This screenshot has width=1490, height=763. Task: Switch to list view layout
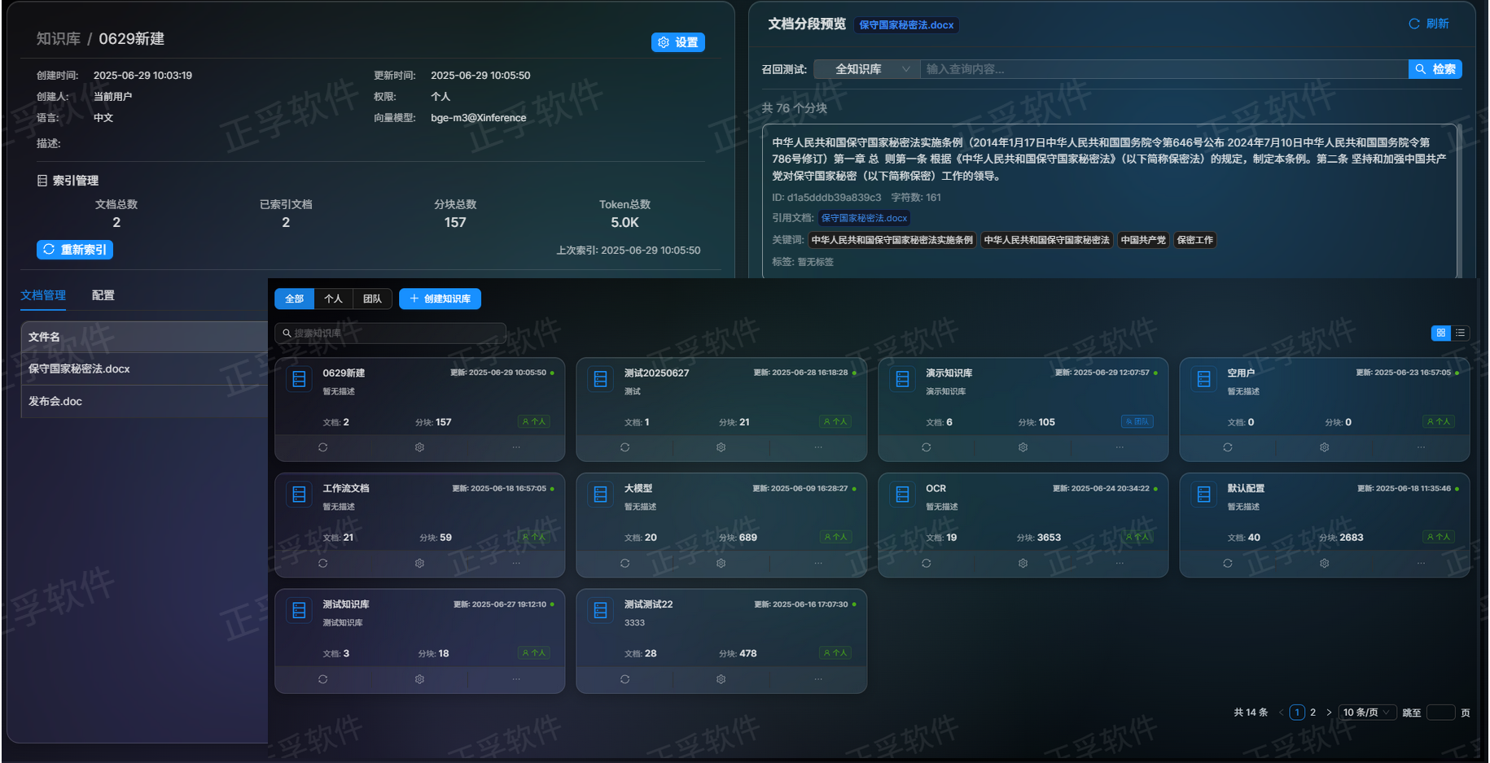(x=1460, y=333)
